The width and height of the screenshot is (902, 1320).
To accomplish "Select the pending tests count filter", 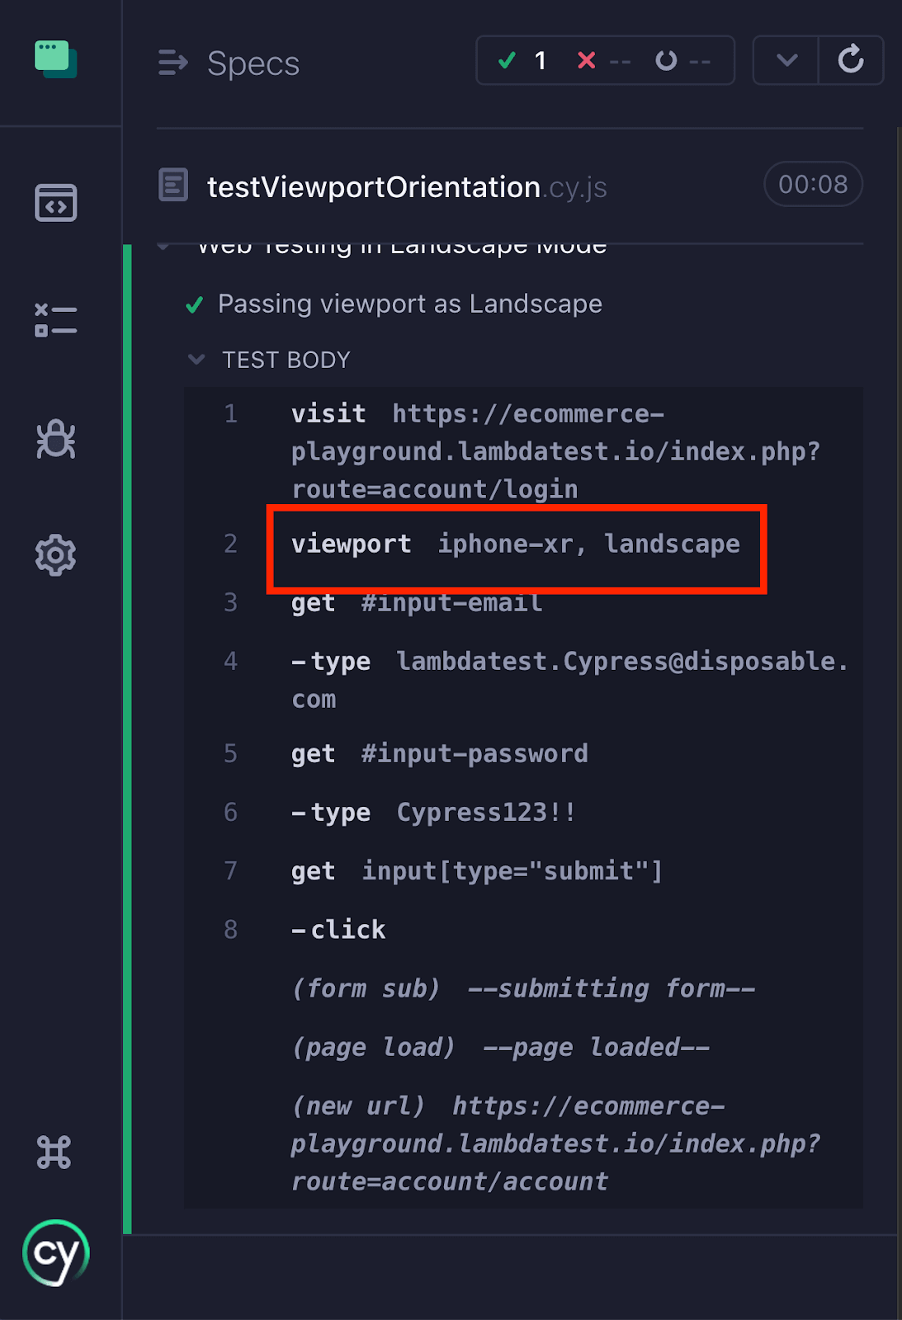I will coord(682,60).
